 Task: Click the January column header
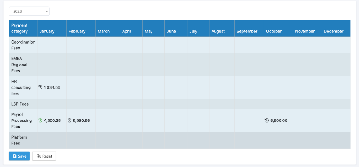coord(52,28)
